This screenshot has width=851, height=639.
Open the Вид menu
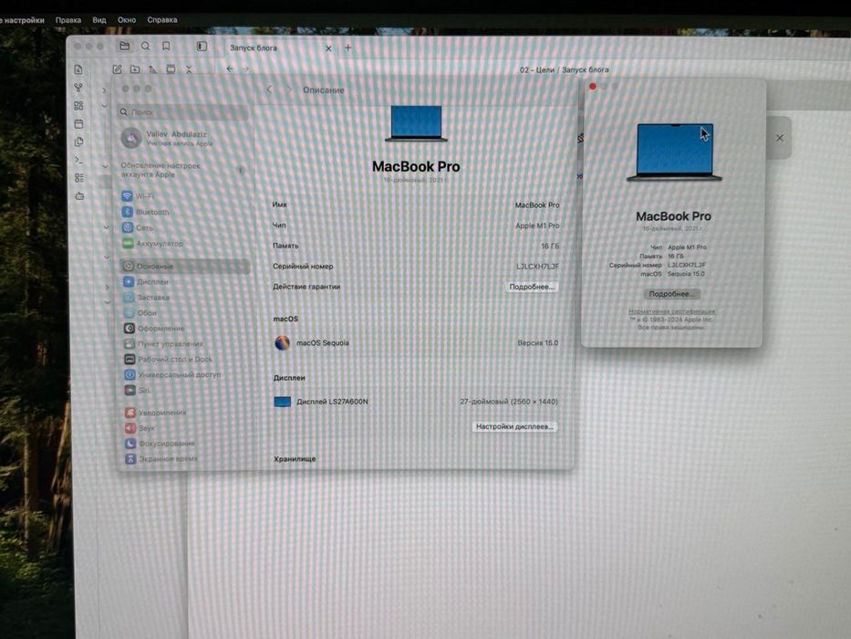(99, 20)
